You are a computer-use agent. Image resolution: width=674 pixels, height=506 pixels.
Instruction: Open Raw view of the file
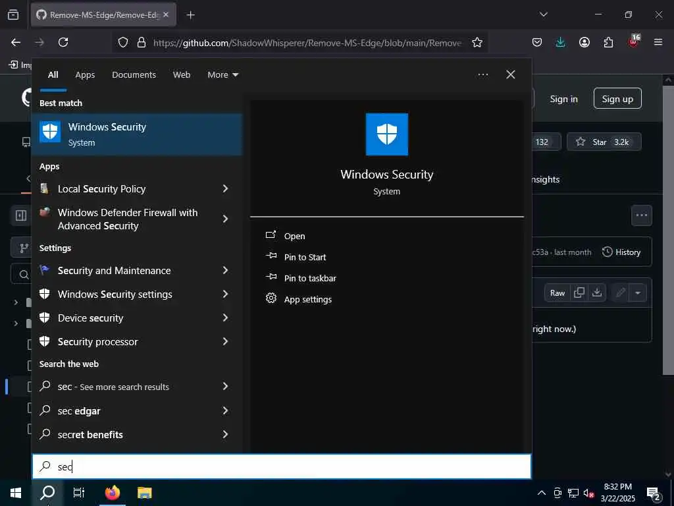(x=557, y=293)
